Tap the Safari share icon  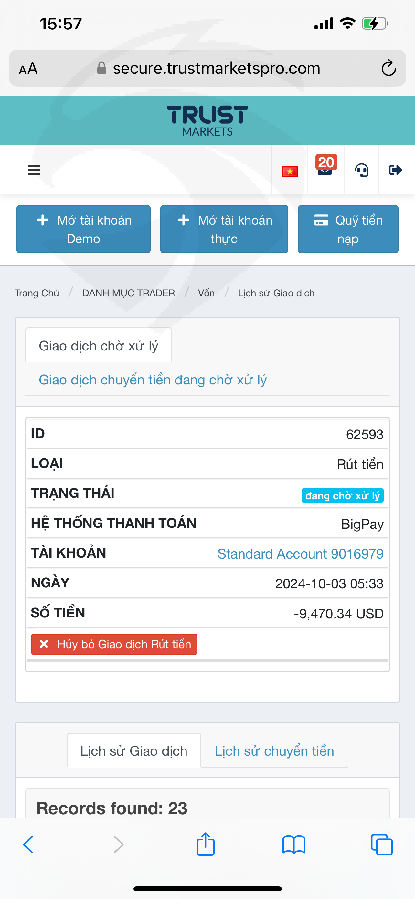[205, 845]
